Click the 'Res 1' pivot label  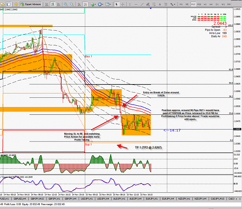[88, 57]
